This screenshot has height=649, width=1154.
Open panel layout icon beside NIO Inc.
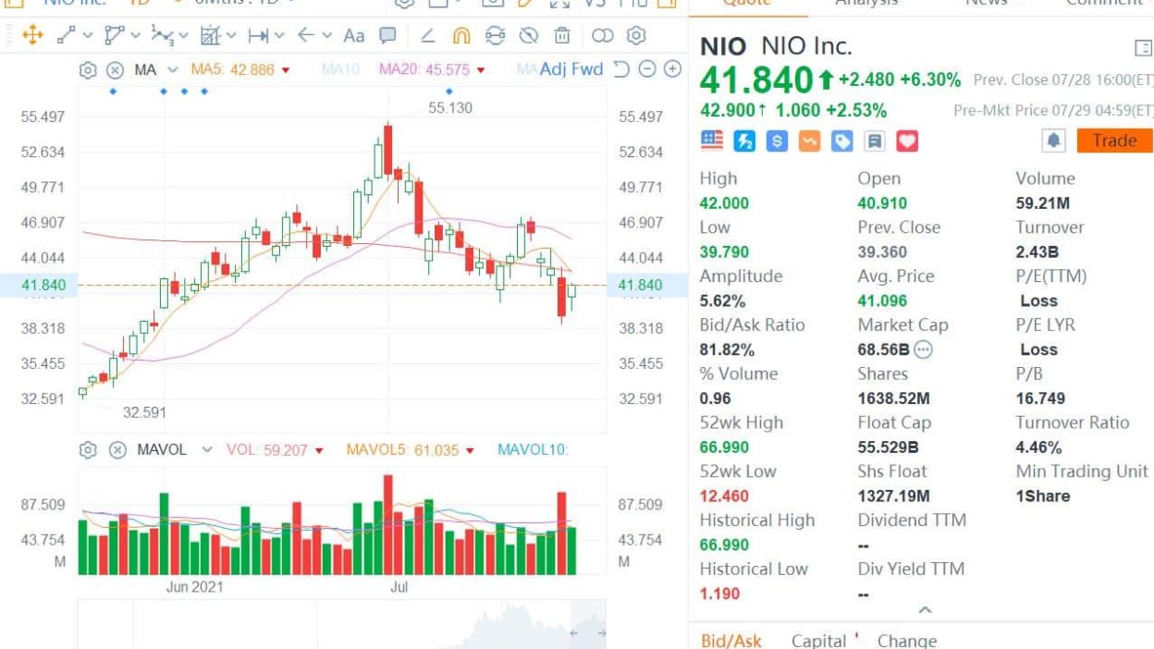[x=1142, y=48]
